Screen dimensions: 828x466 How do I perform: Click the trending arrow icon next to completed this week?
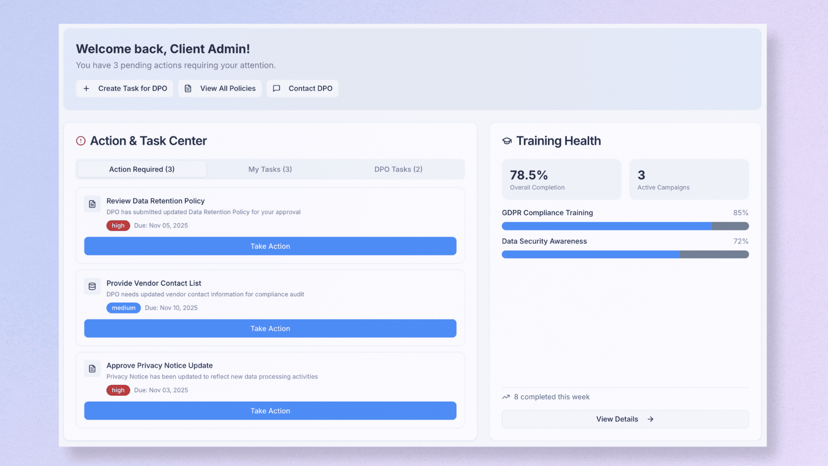point(506,397)
